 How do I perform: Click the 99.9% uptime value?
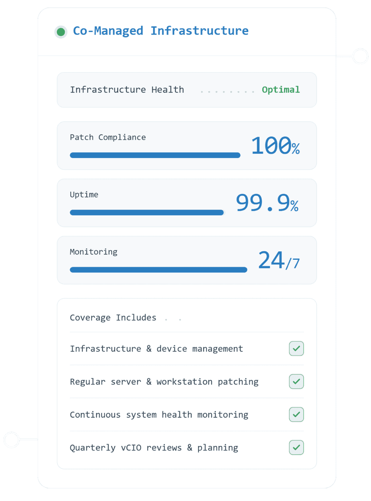coord(267,203)
